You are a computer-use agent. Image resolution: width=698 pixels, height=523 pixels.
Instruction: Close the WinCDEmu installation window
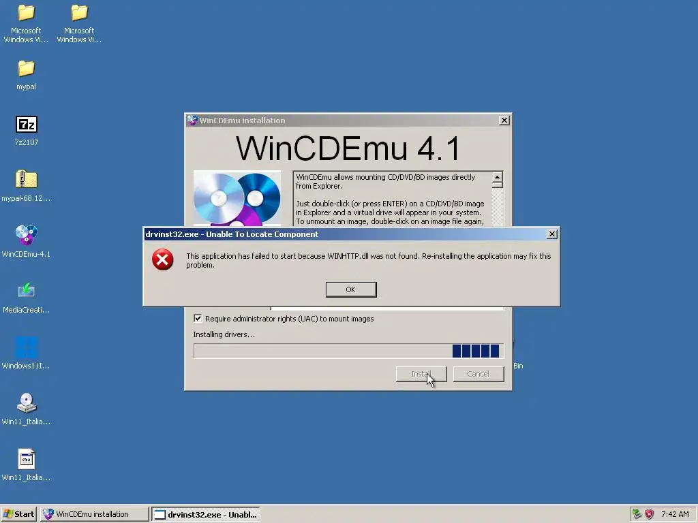click(504, 120)
